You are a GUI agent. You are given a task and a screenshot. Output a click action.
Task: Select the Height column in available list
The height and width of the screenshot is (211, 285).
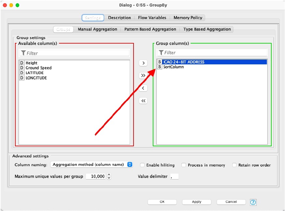[32, 63]
